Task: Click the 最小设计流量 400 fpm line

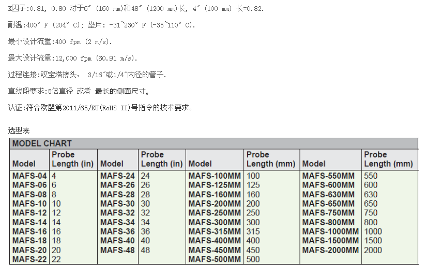Action: tap(60, 41)
